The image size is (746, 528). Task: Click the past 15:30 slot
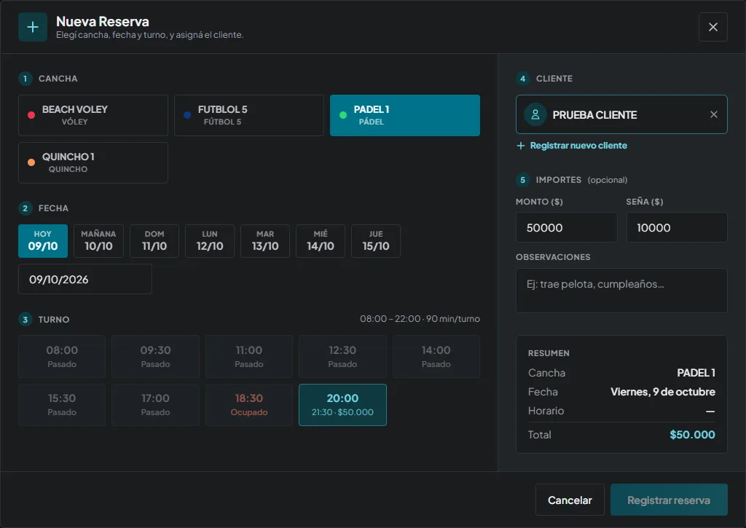pos(62,405)
